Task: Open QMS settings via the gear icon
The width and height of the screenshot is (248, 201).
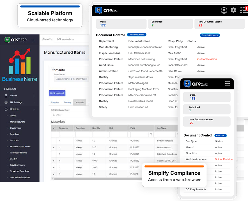Action: [x=233, y=10]
